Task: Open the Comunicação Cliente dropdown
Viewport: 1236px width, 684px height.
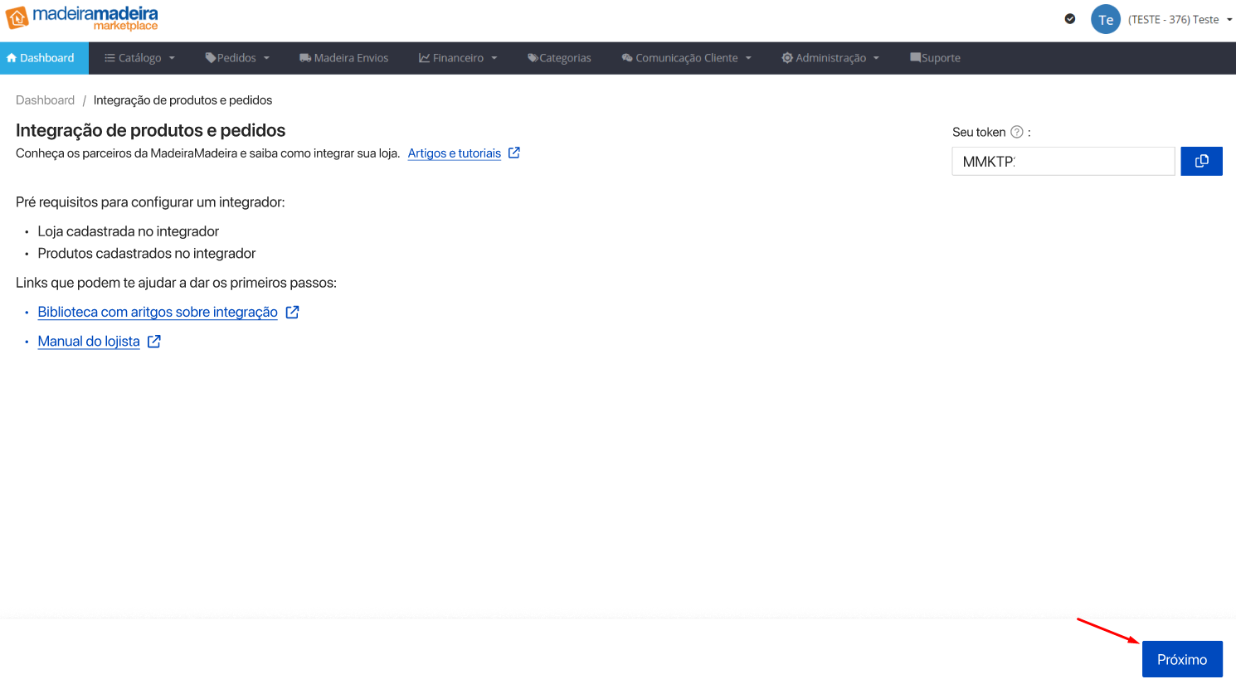Action: point(686,58)
